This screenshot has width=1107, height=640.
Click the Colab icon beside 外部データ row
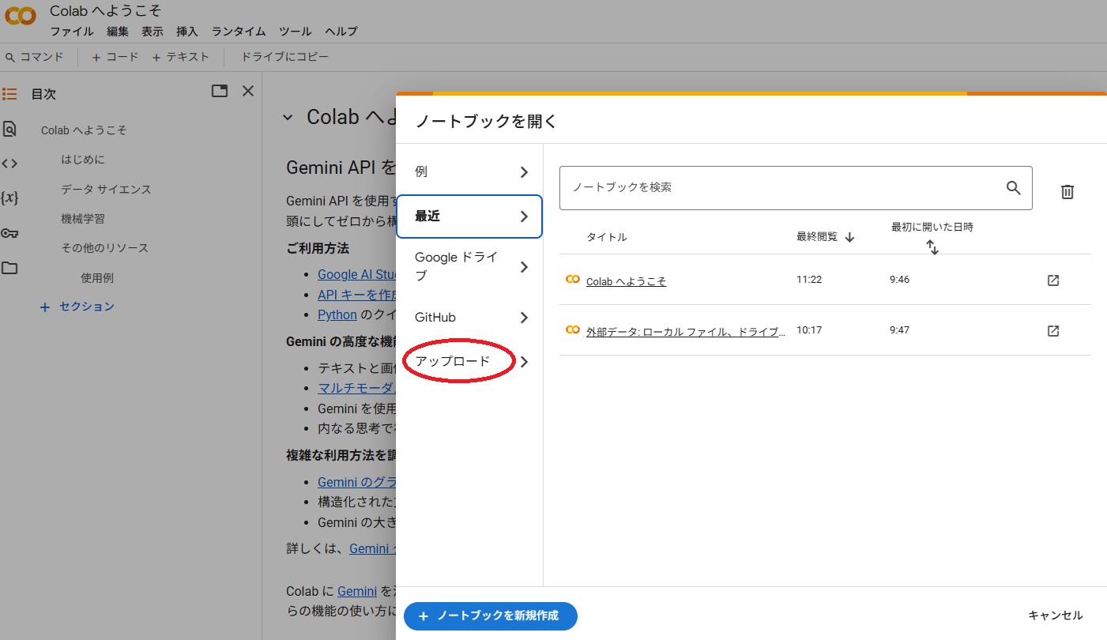[x=573, y=330]
